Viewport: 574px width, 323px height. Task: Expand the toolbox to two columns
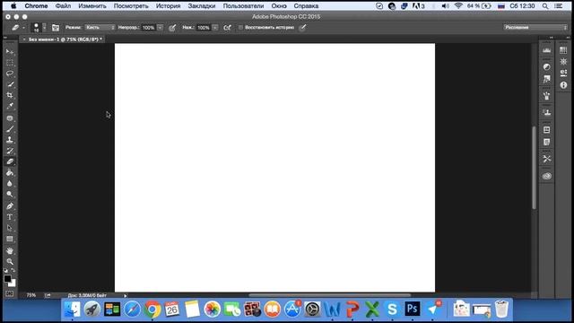[x=5, y=38]
